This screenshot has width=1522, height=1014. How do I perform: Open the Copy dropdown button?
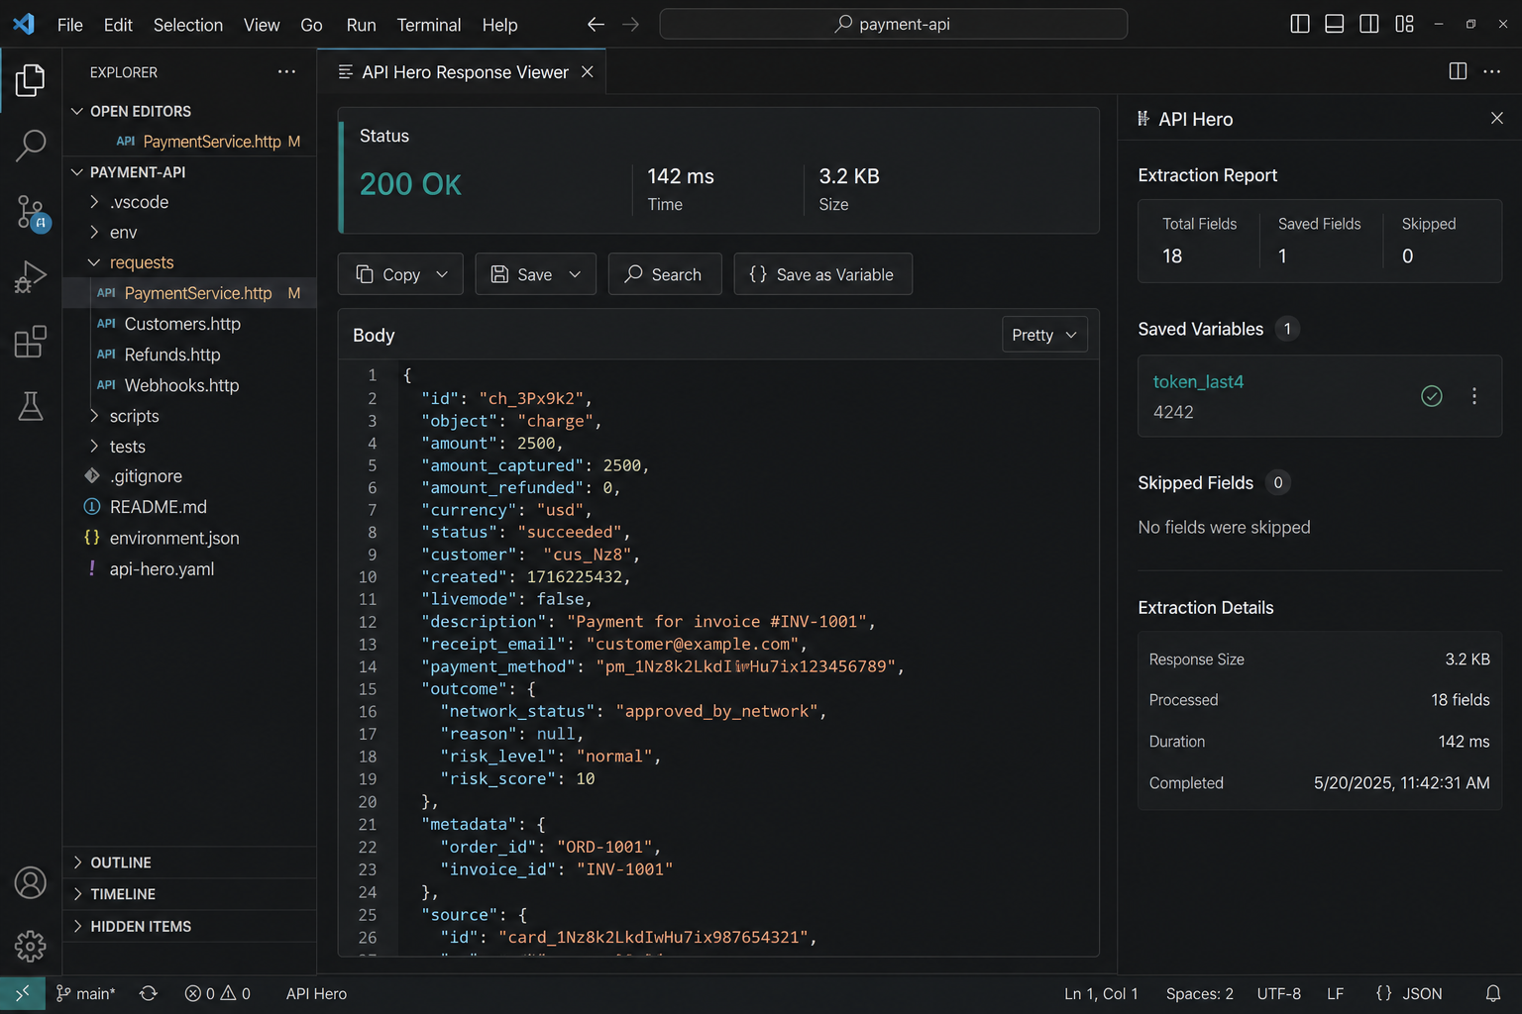tap(400, 274)
